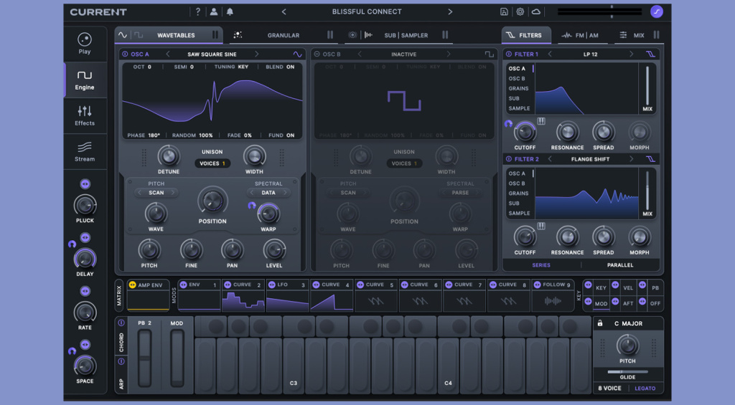Switch to SUB | SAMPLER tab
The height and width of the screenshot is (405, 735).
pos(406,35)
